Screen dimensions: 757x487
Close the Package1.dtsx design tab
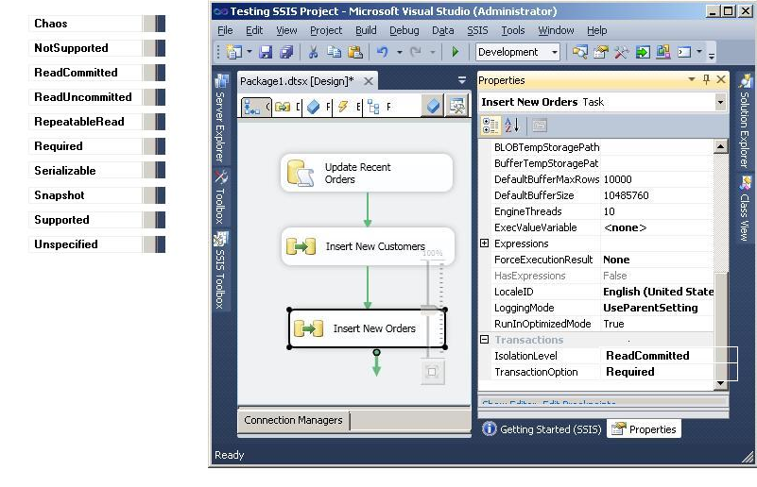[x=369, y=81]
